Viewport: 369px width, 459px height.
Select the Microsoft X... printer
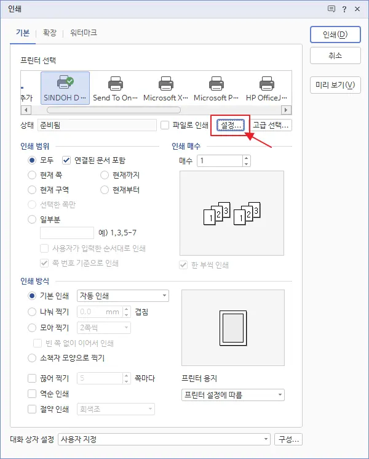pos(165,88)
